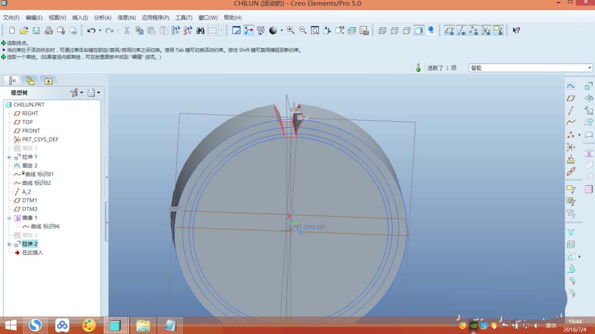The image size is (595, 334).
Task: Select the Pattern grid tool
Action: pos(588,189)
